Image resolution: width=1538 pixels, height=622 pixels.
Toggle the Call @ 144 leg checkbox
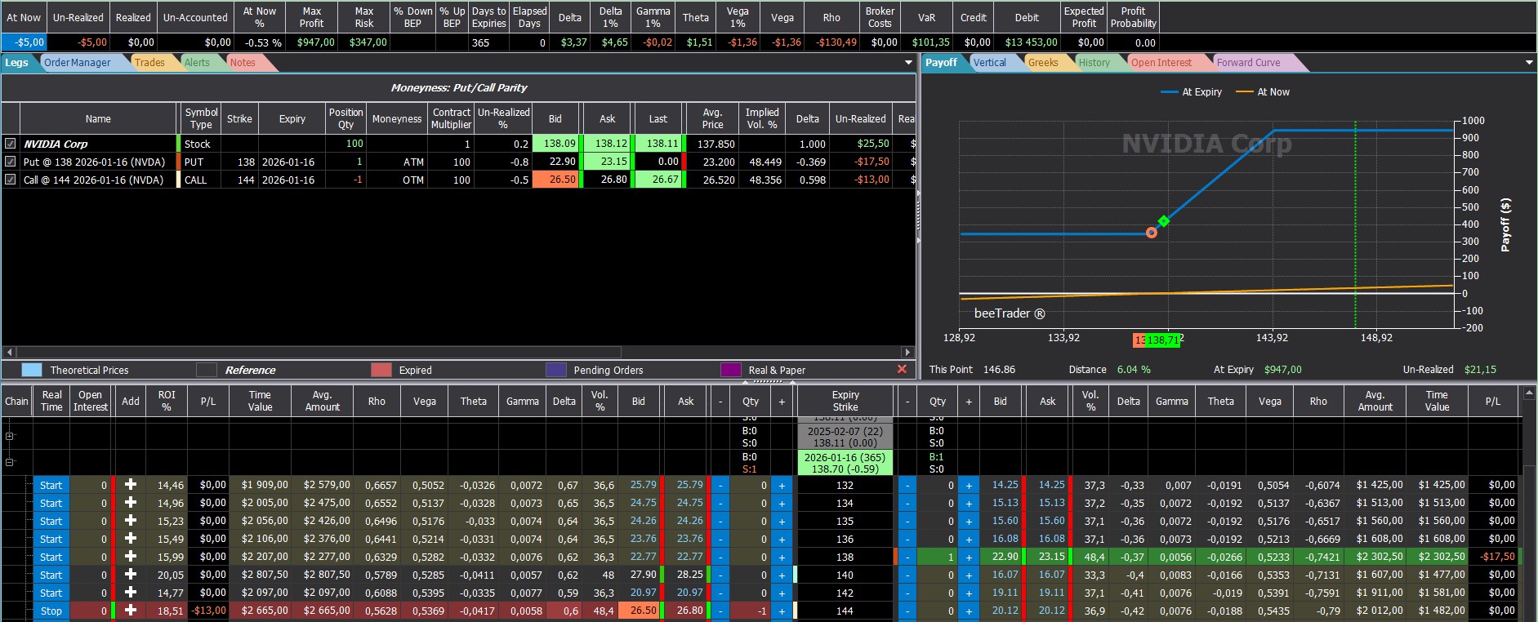[x=11, y=180]
